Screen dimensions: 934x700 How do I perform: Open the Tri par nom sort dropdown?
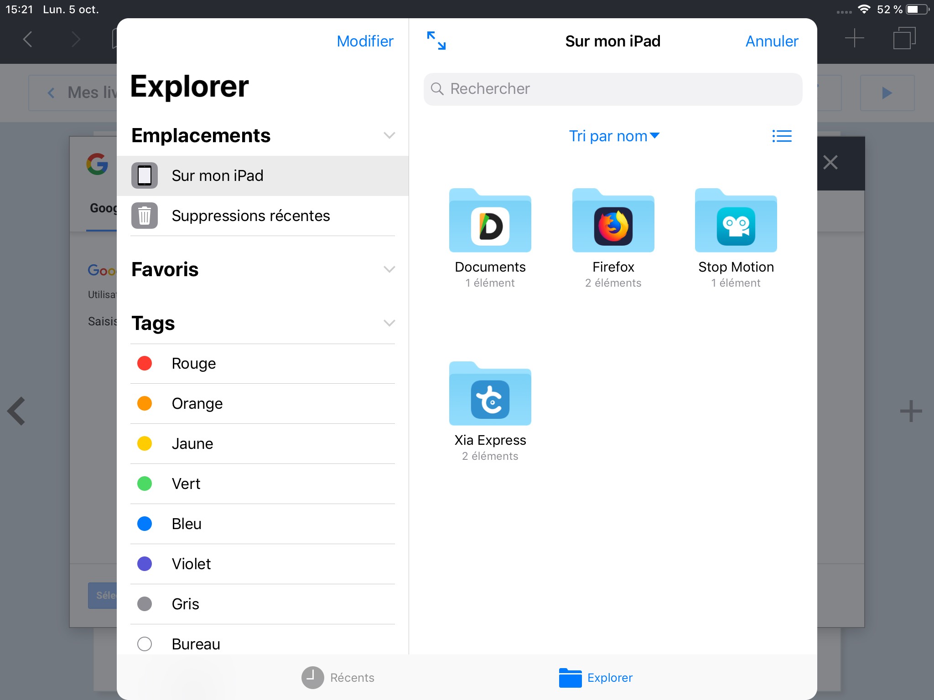613,136
